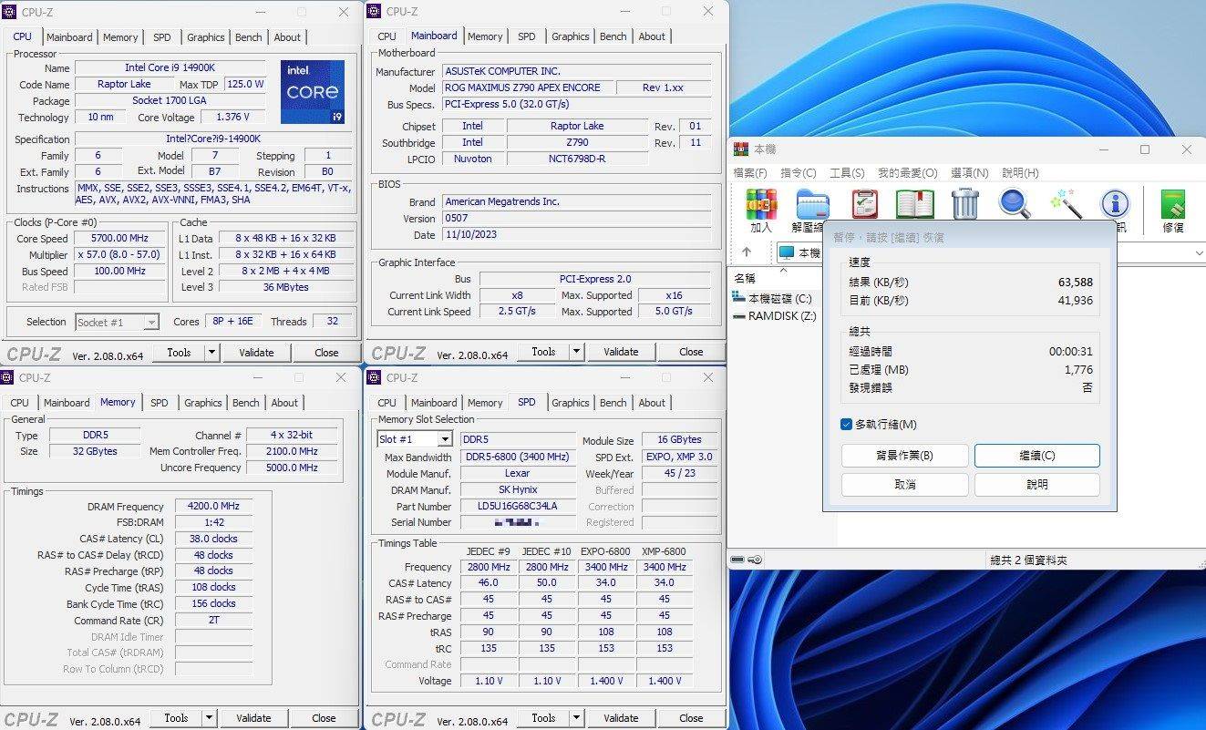Click the drive icon beside 本機磁碟 (C:)
Viewport: 1206px width, 730px height.
[738, 298]
